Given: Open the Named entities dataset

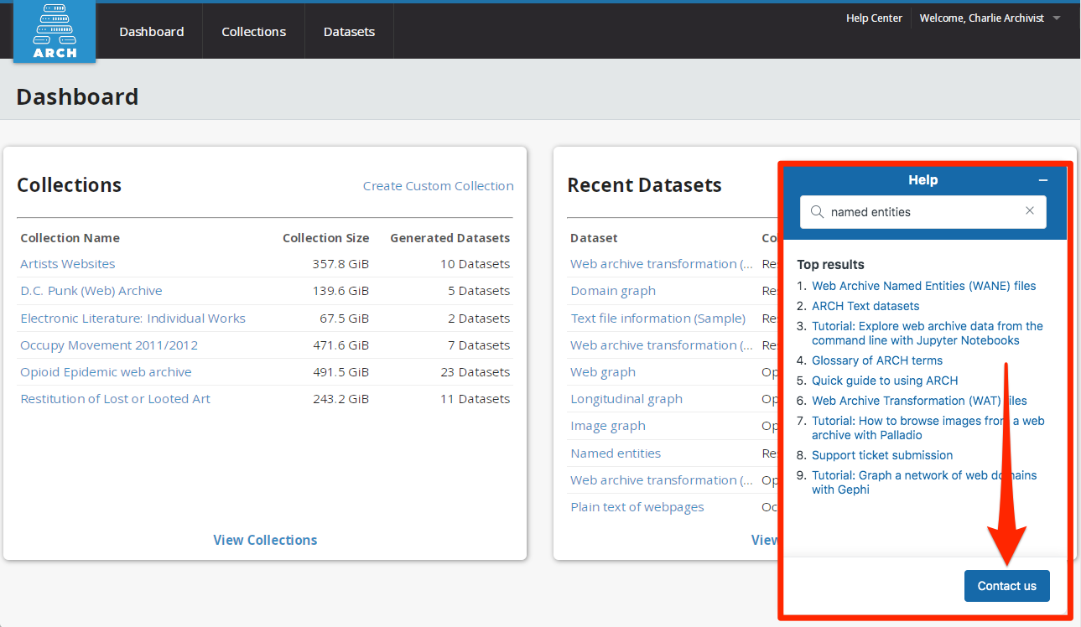Looking at the screenshot, I should (x=616, y=453).
